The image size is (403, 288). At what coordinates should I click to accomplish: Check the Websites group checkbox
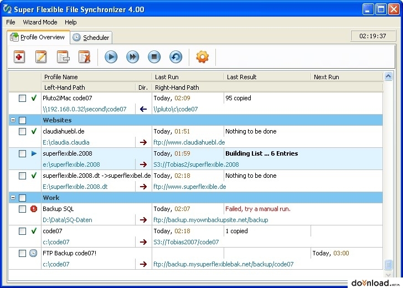click(22, 120)
